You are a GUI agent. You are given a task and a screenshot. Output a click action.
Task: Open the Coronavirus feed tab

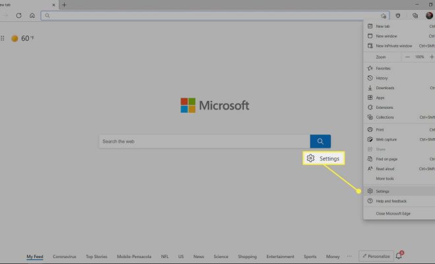pyautogui.click(x=65, y=257)
